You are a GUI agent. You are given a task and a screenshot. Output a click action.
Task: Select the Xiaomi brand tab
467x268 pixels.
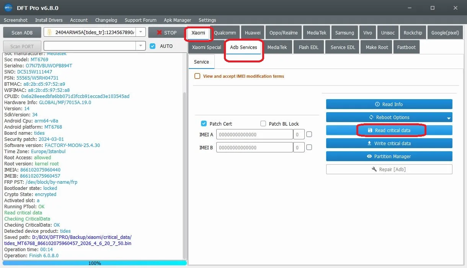click(x=198, y=33)
